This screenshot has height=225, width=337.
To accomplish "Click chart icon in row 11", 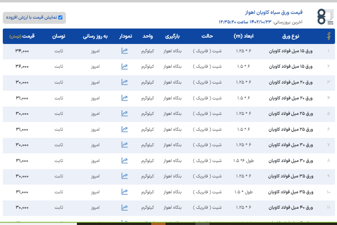I will click(x=124, y=208).
